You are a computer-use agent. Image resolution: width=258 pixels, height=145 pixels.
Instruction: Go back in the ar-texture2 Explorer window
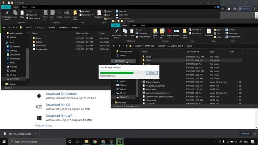click(4, 27)
